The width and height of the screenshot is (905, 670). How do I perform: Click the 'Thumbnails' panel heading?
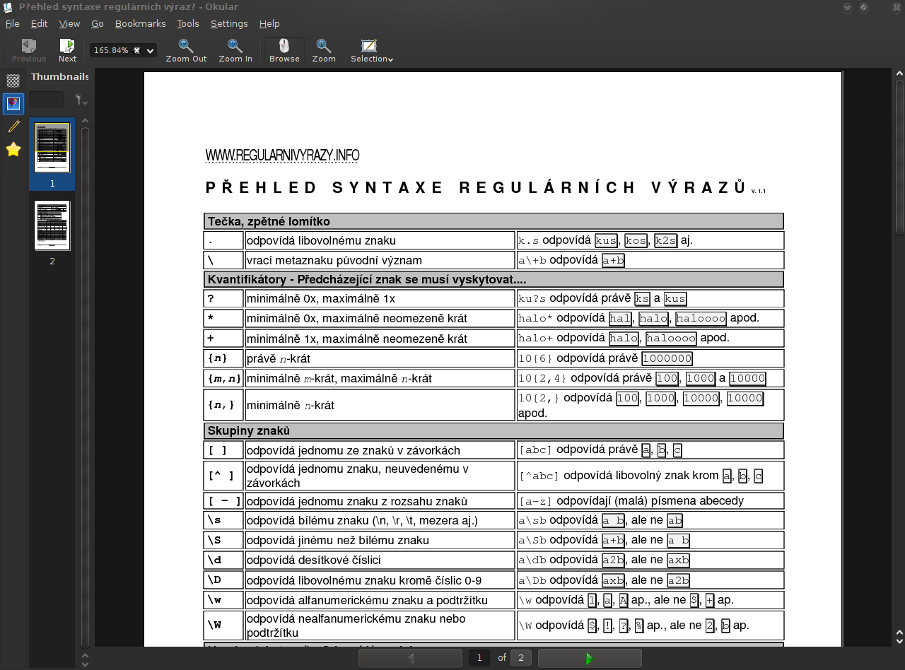coord(59,76)
